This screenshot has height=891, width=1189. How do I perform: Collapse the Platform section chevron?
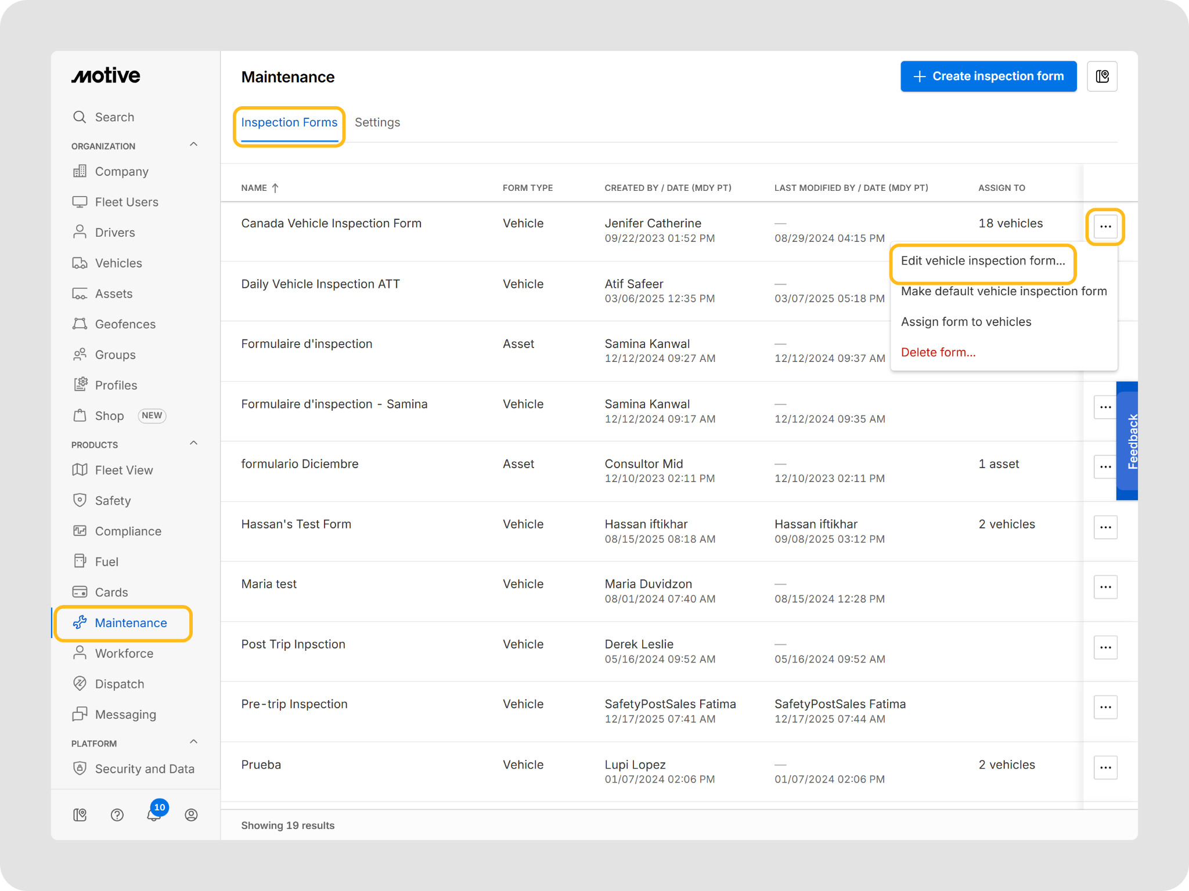194,742
